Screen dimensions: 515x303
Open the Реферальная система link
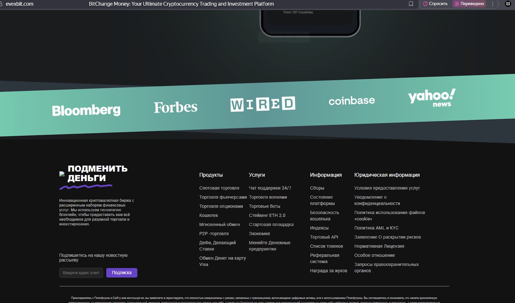coord(324,258)
